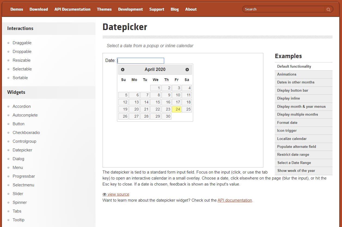
Task: Open the Draggable interaction demo
Action: pos(22,43)
